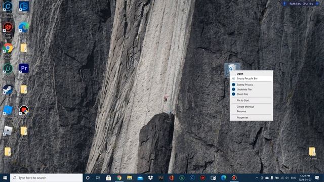The image size is (324, 182).
Task: Open the battery status tray icon
Action: [x=277, y=177]
